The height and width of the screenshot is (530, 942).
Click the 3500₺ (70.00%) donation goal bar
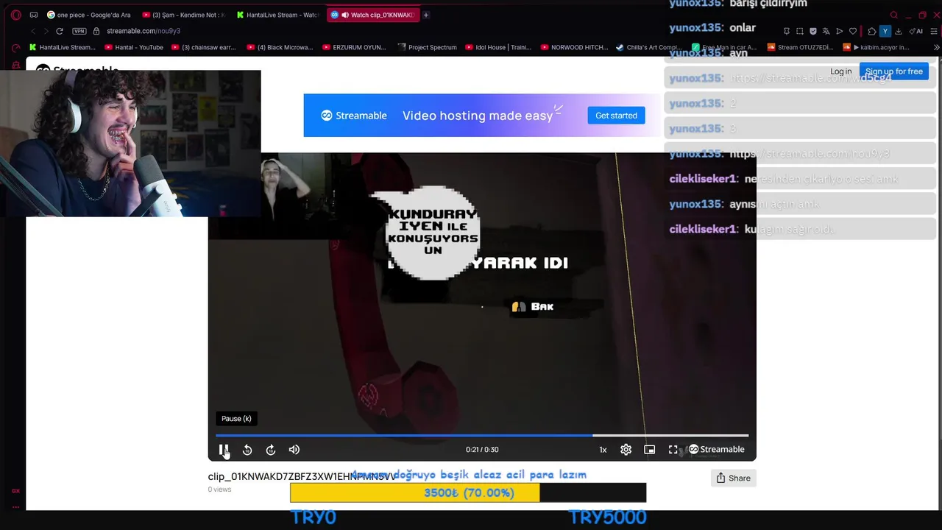[x=468, y=492]
